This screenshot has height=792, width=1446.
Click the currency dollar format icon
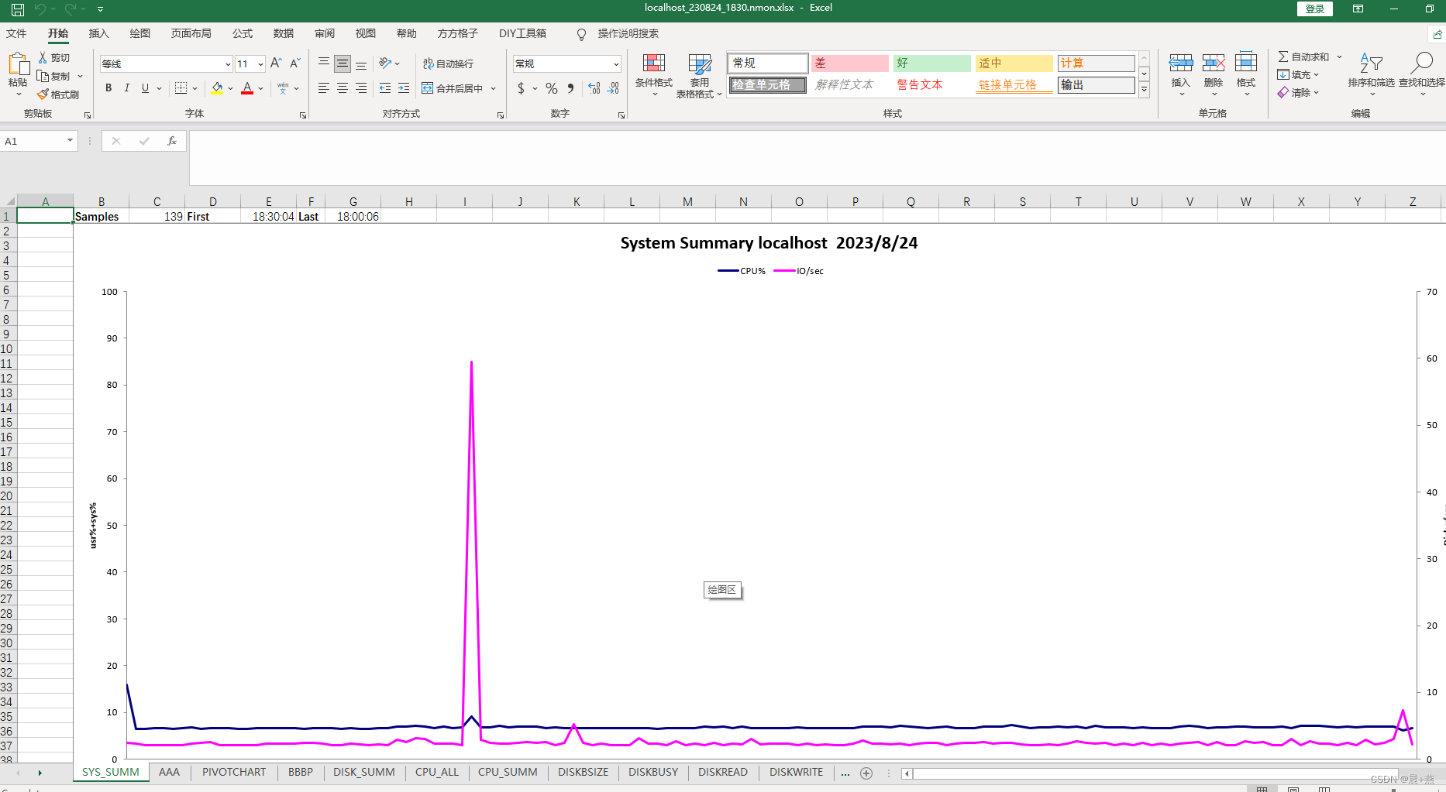click(x=521, y=88)
